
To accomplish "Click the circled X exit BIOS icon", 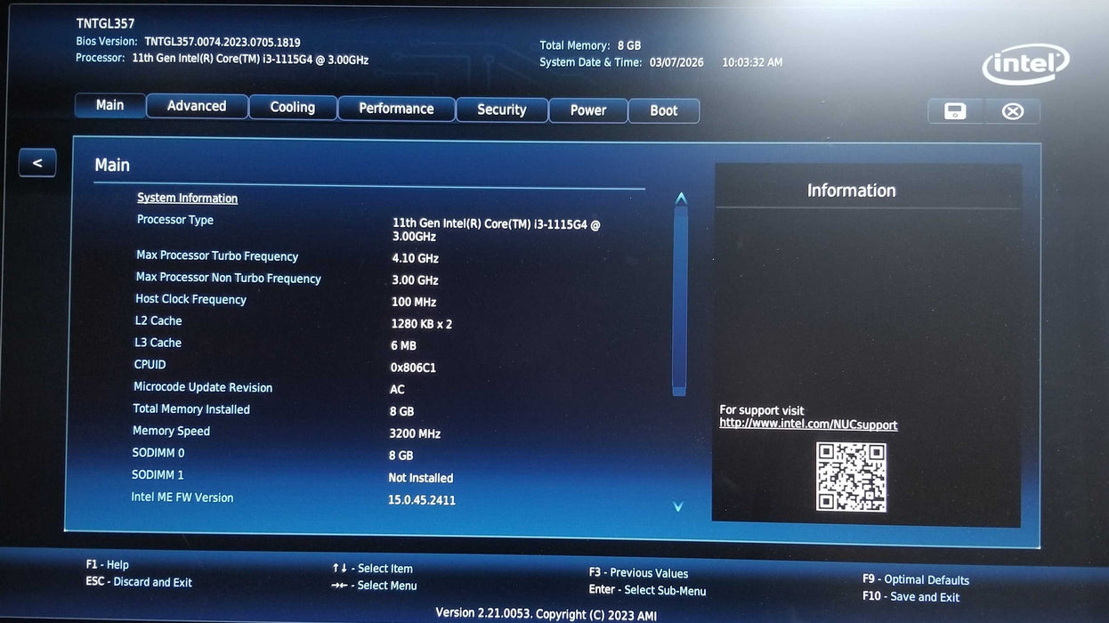I will (1012, 110).
